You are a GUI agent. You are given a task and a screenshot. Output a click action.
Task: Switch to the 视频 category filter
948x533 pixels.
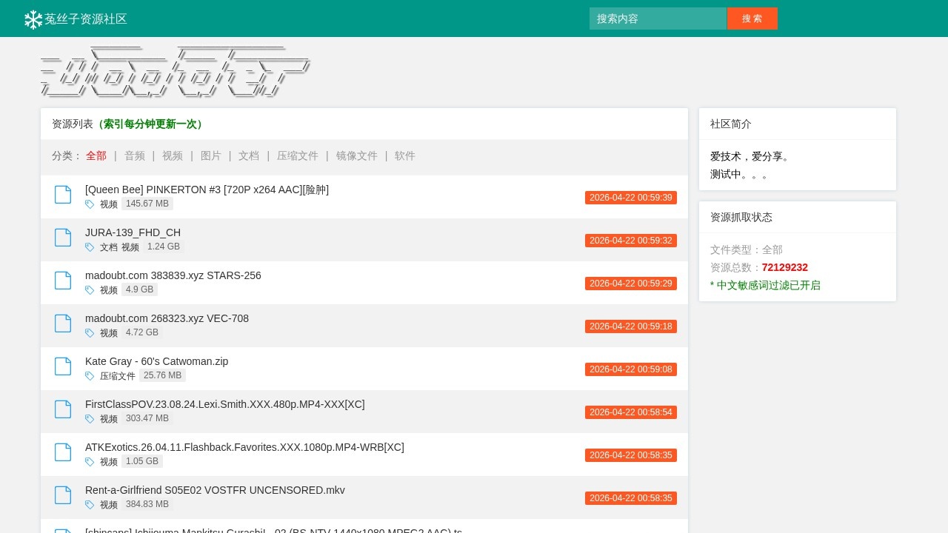click(x=173, y=156)
